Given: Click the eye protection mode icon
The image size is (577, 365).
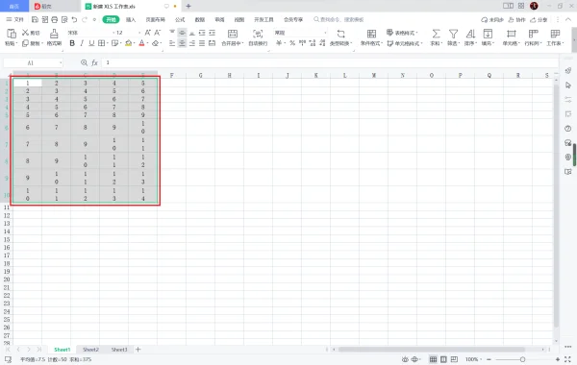Looking at the screenshot, I should pos(405,359).
